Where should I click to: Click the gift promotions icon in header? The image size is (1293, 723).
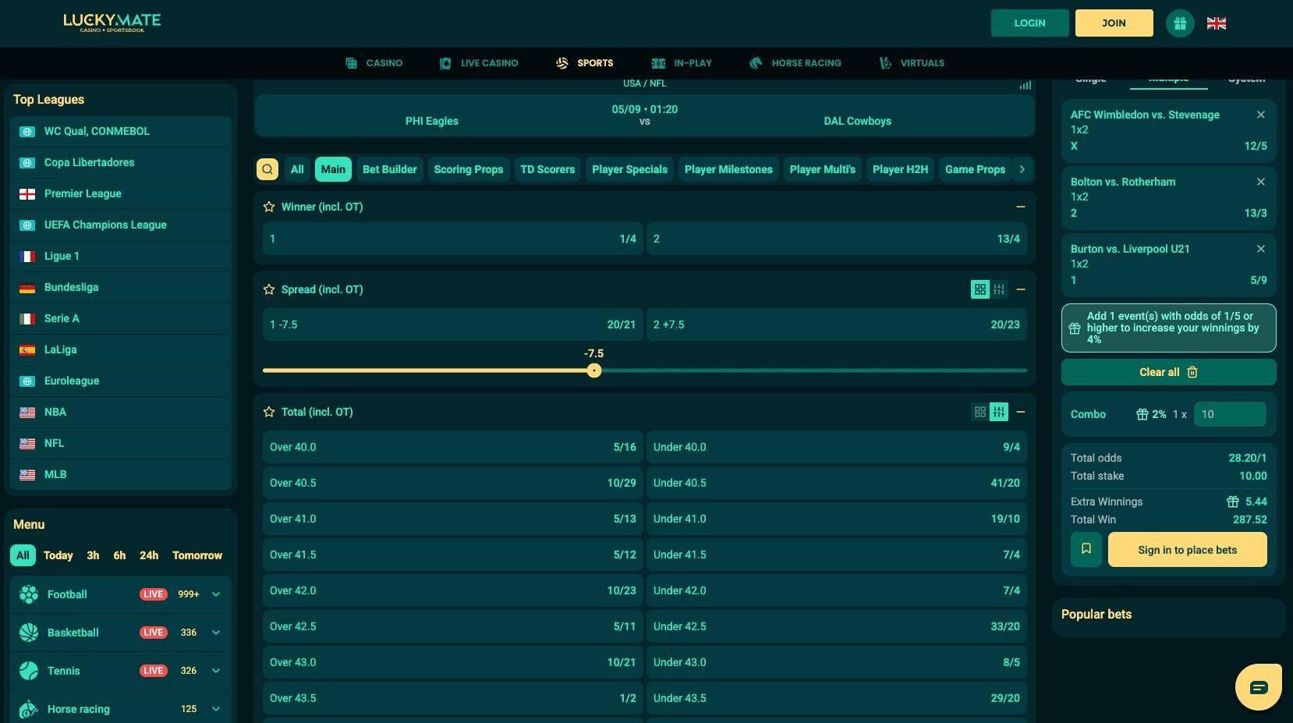[x=1180, y=23]
